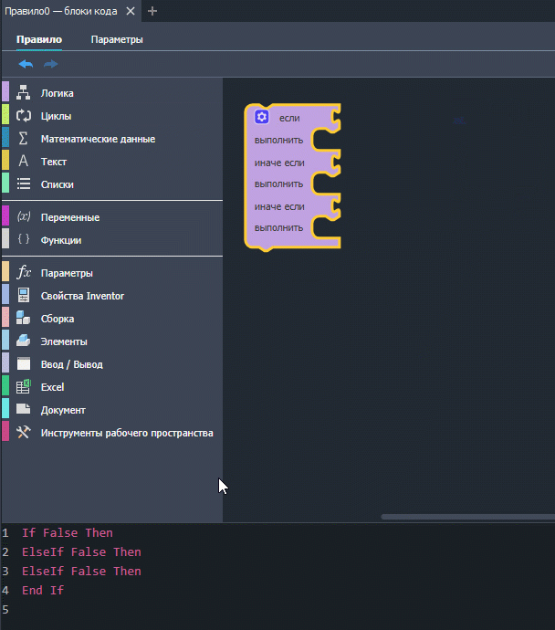
Task: Select the sigma icon for Математические данные
Action: click(x=24, y=139)
